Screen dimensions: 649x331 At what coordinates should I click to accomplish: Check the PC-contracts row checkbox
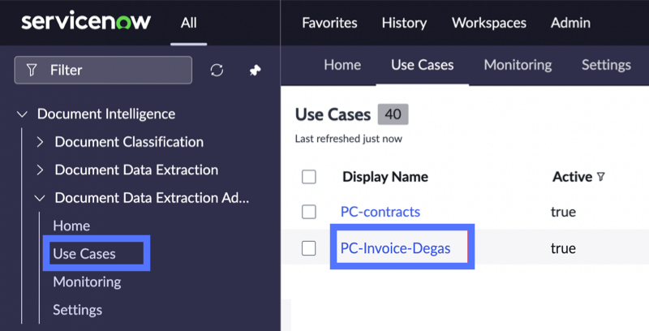tap(309, 212)
